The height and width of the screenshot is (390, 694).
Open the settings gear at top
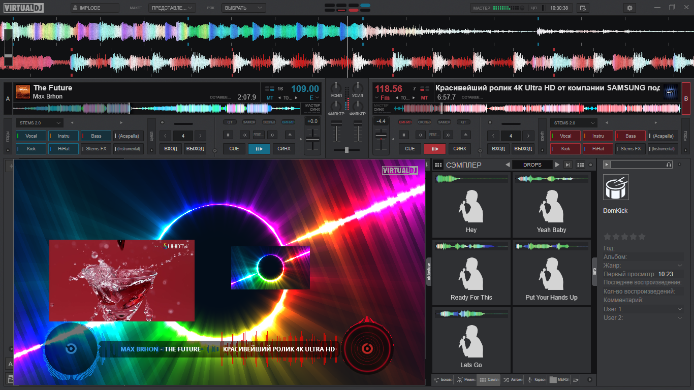(x=630, y=8)
